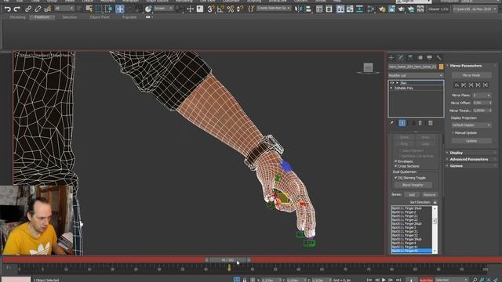Click the Remove bones button
502x282 pixels.
click(429, 195)
